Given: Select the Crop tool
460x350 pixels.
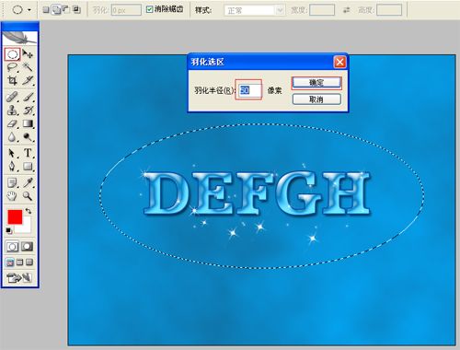Looking at the screenshot, I should (12, 80).
